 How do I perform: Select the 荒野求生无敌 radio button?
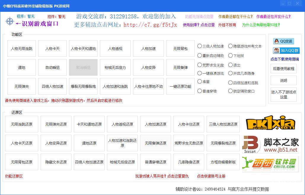coord(200,65)
